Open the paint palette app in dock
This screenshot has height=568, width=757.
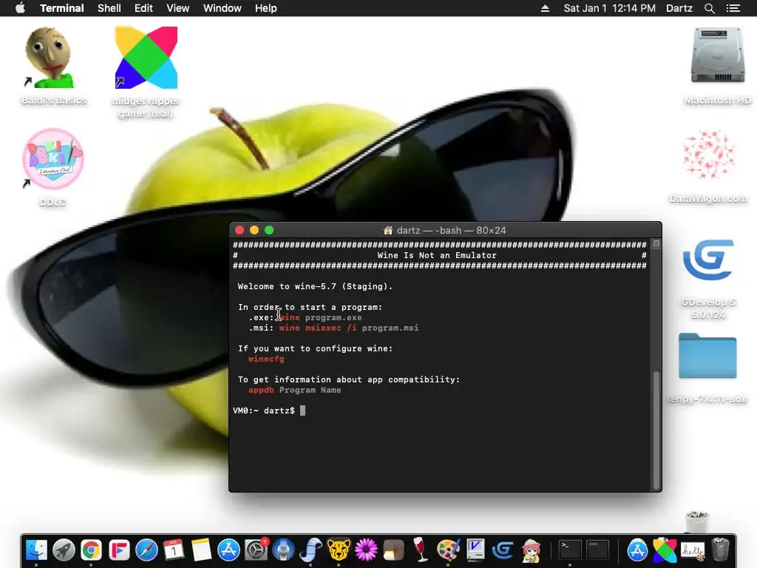click(448, 550)
